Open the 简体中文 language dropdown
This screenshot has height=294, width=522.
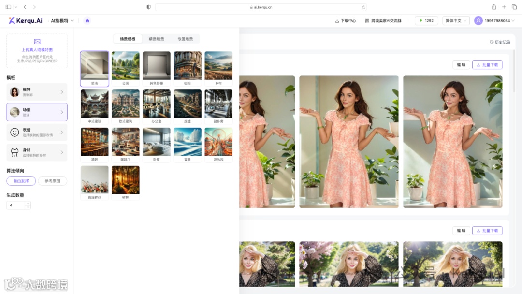(x=456, y=21)
